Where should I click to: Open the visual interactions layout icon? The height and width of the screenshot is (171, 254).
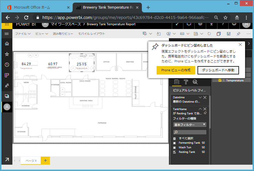[x=196, y=34]
